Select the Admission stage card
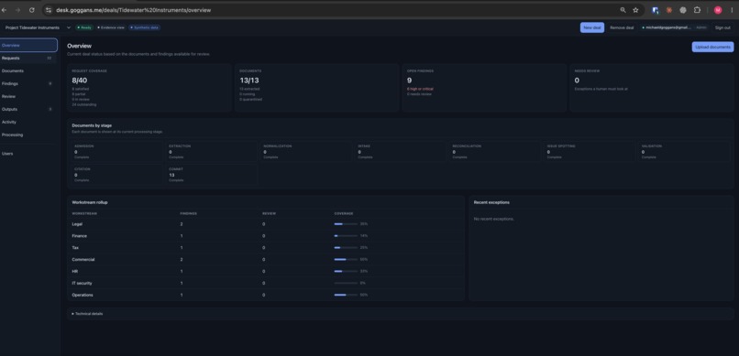Screen dimensions: 739x356 [x=117, y=151]
